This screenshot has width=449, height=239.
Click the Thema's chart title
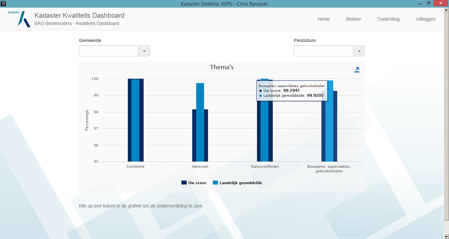coord(222,67)
